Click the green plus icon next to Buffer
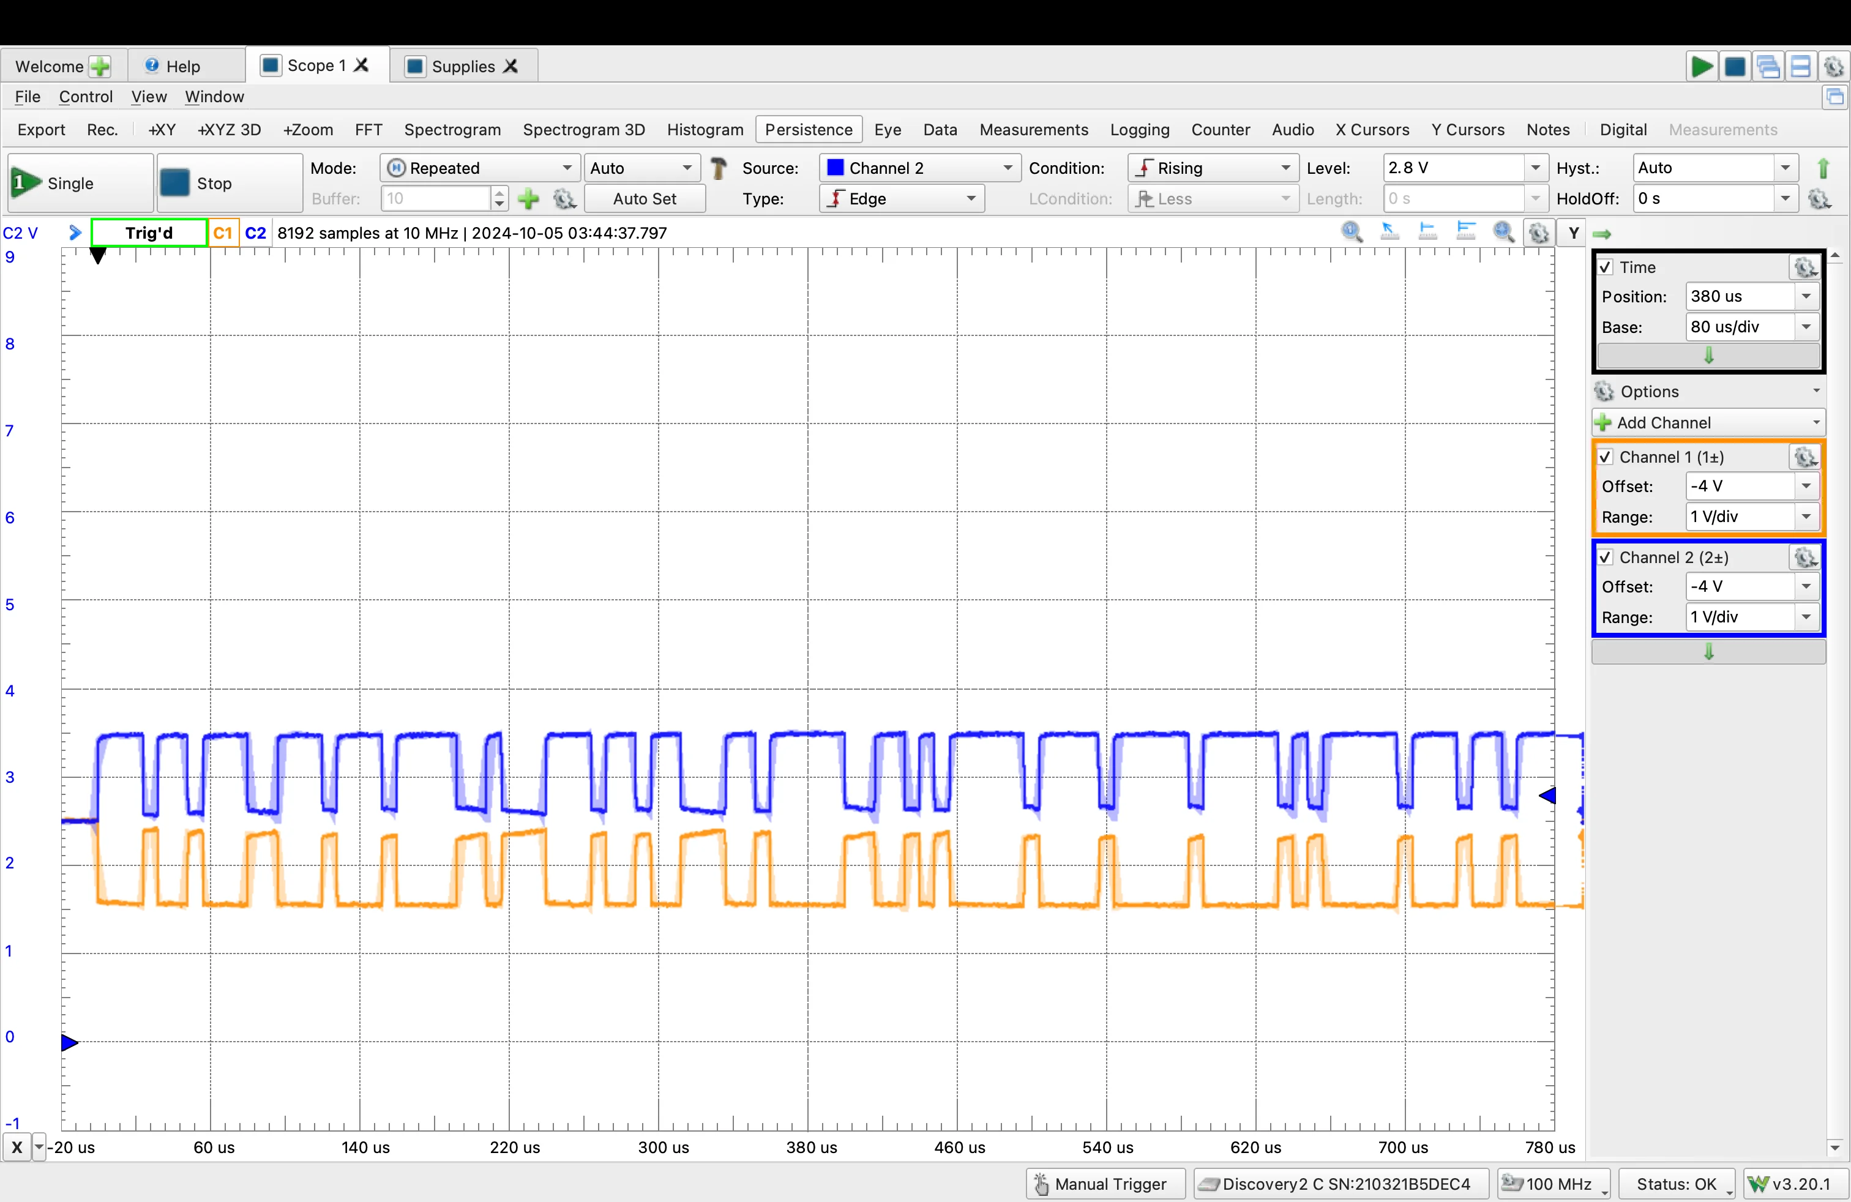This screenshot has width=1851, height=1202. coord(529,199)
